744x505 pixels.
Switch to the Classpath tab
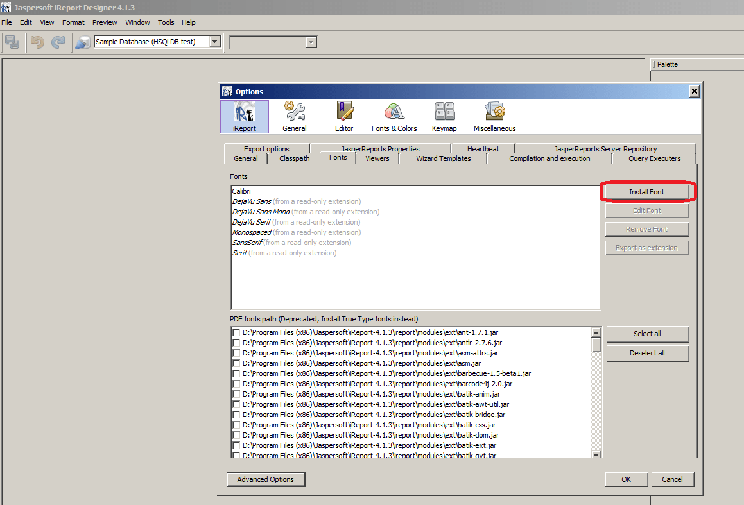click(293, 158)
